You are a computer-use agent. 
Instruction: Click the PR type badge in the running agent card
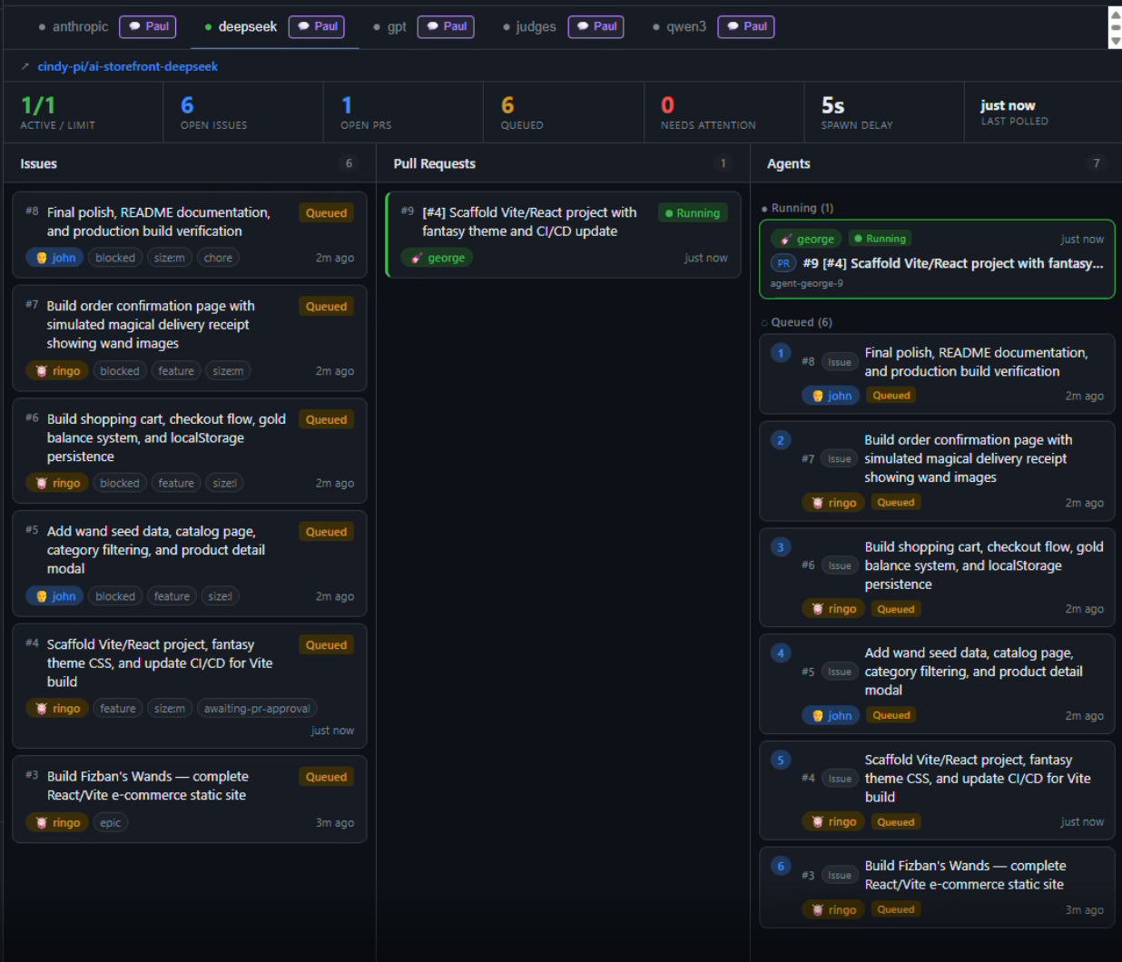click(x=783, y=263)
